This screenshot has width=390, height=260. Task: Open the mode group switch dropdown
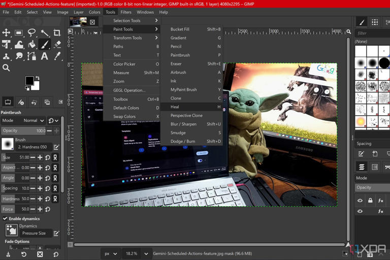click(53, 121)
